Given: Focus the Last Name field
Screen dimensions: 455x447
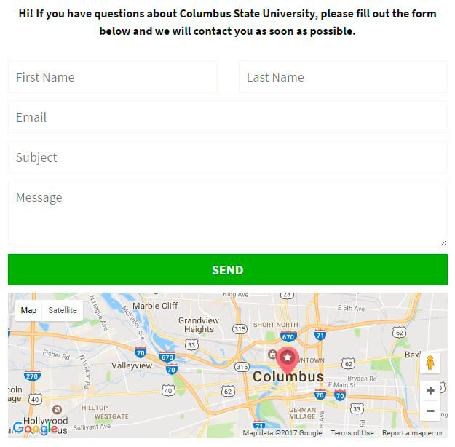Looking at the screenshot, I should click(343, 77).
